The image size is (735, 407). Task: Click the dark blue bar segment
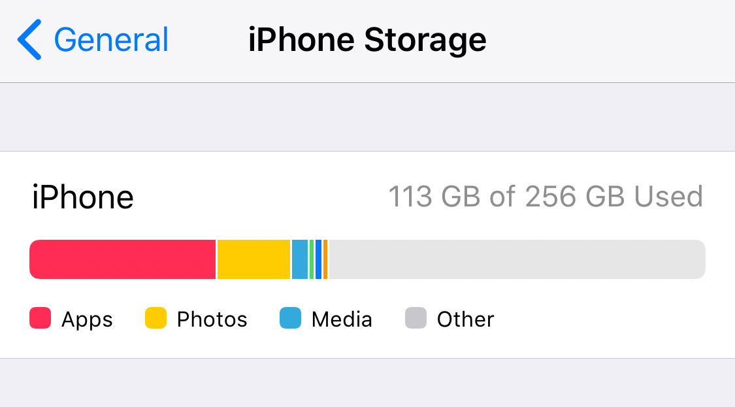[319, 259]
